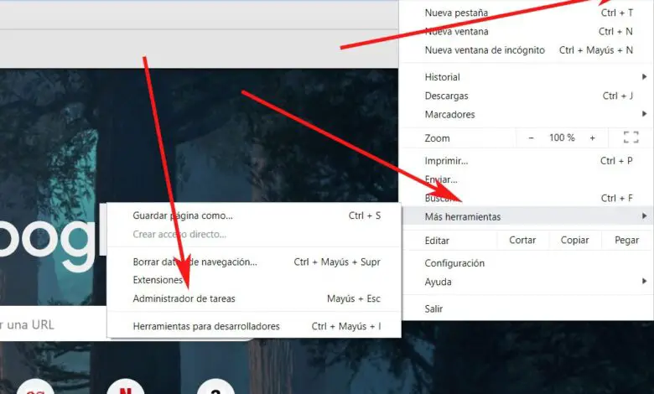Image resolution: width=654 pixels, height=394 pixels.
Task: Increase zoom with plus button
Action: tap(592, 138)
